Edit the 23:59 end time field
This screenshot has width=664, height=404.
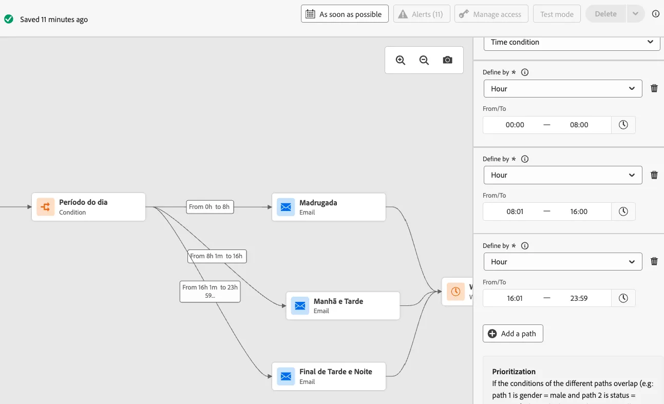point(579,298)
